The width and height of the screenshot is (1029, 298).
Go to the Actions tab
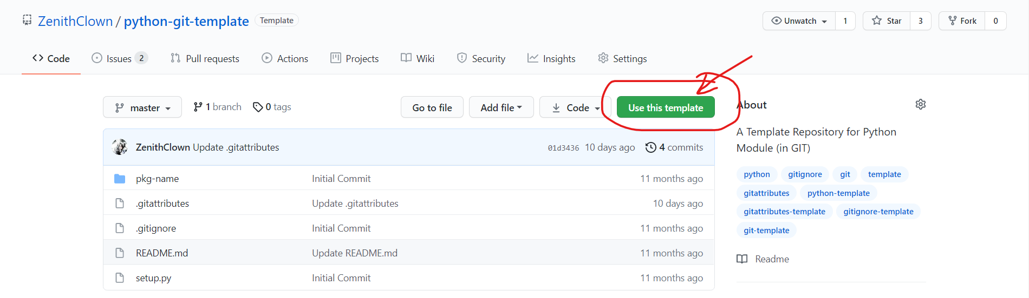coord(285,58)
